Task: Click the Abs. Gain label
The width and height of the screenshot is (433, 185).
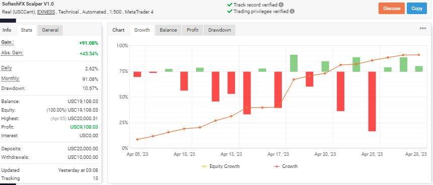Action: (x=12, y=53)
